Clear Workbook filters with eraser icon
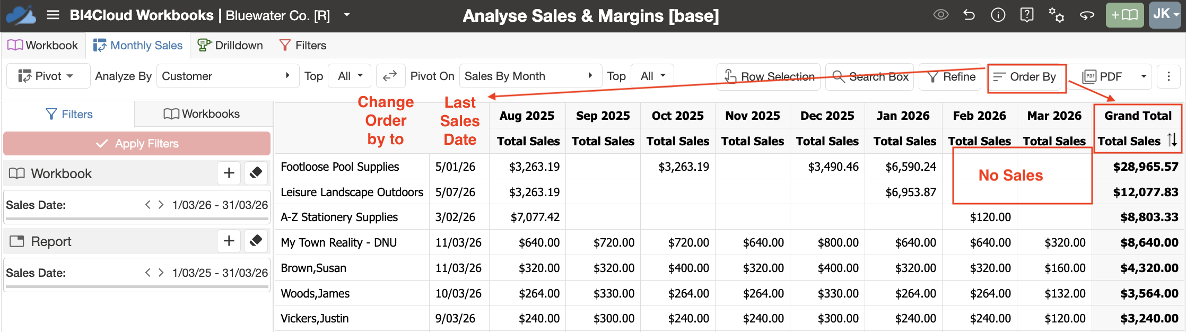This screenshot has width=1186, height=332. click(256, 173)
